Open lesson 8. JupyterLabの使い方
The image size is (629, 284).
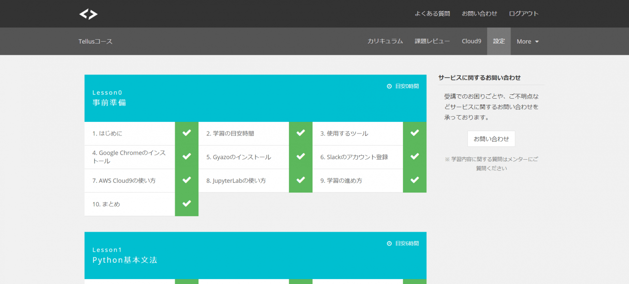[244, 180]
